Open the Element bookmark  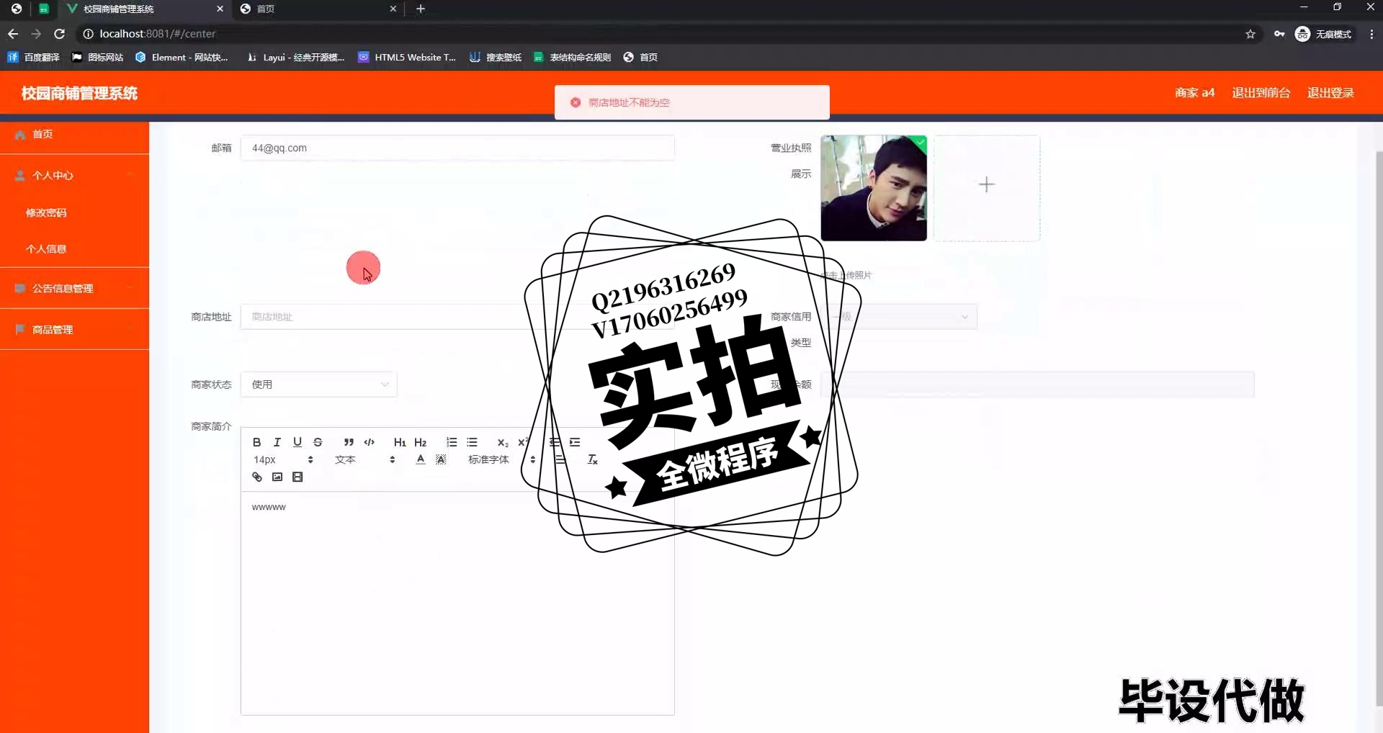(x=182, y=58)
